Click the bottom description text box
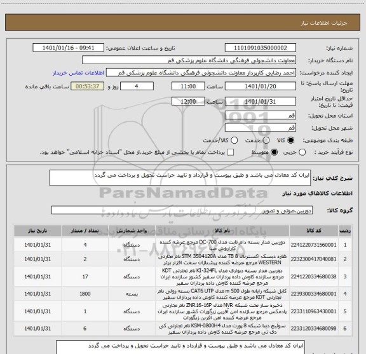The width and height of the screenshot is (366, 354). 180,347
